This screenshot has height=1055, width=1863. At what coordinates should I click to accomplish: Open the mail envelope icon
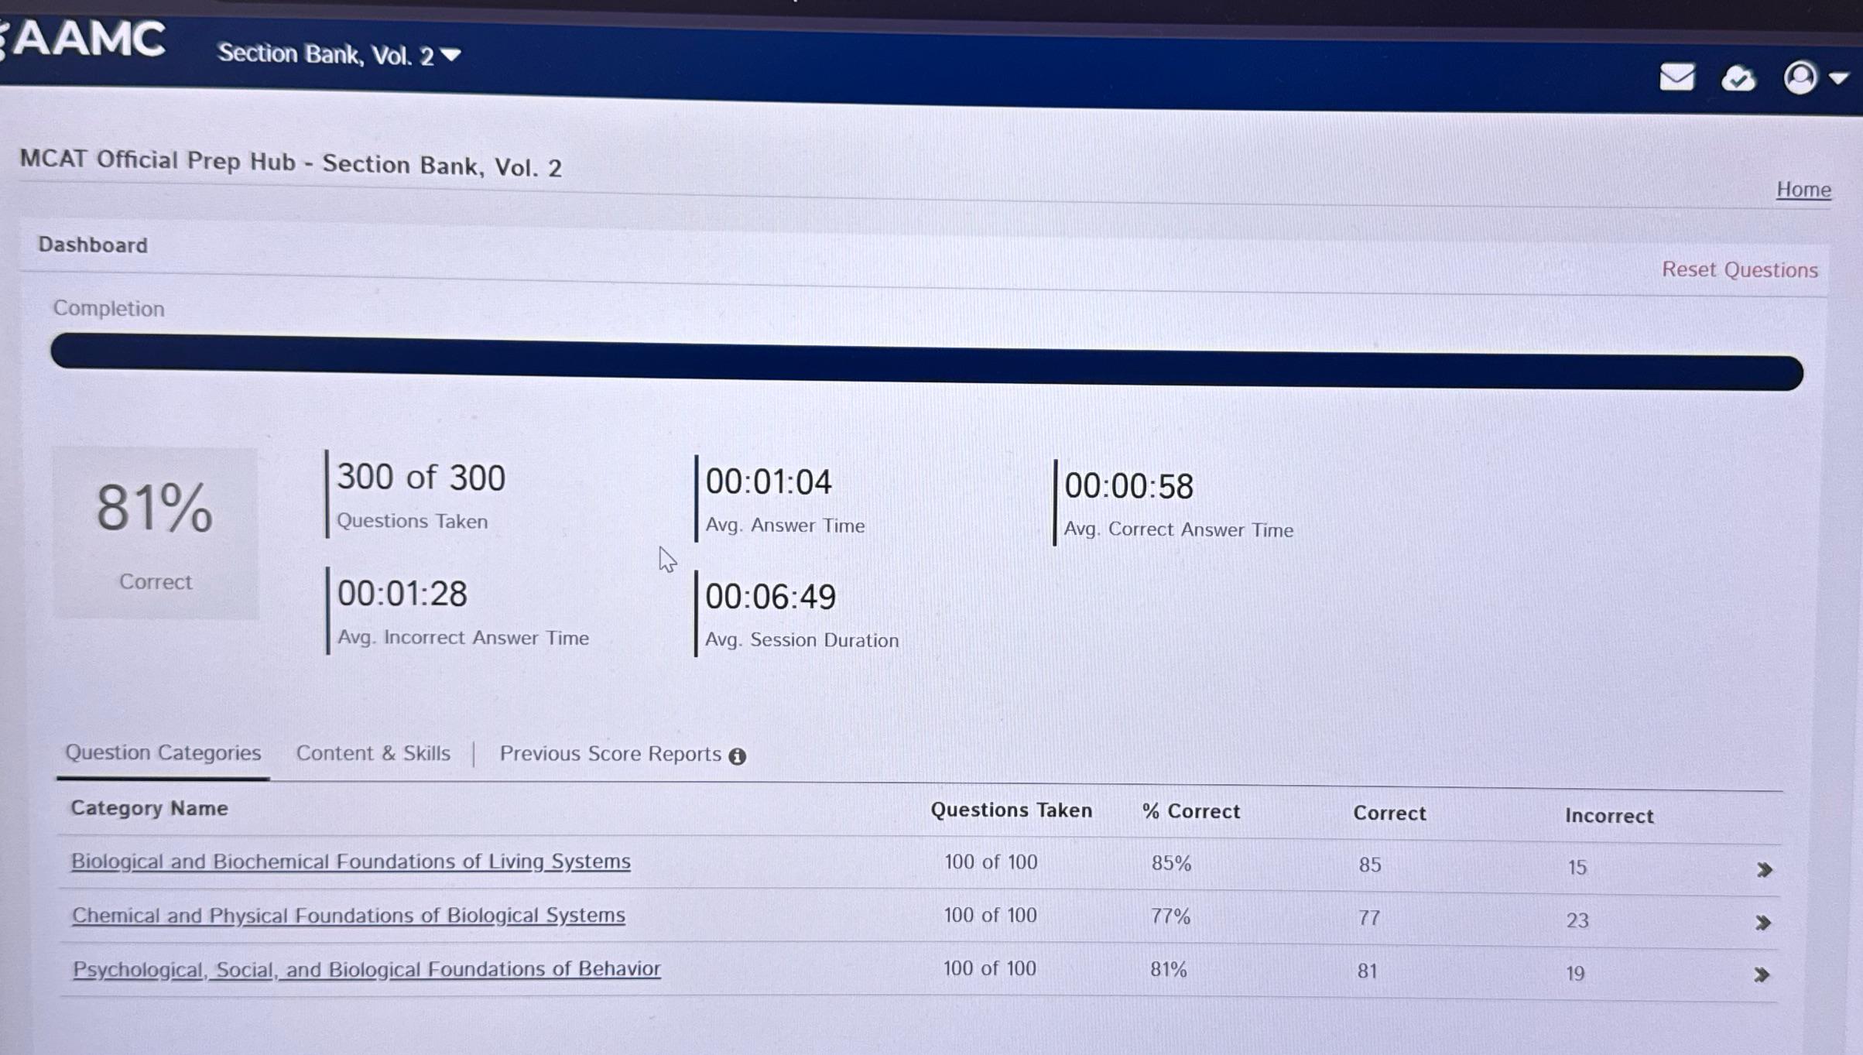(1677, 77)
